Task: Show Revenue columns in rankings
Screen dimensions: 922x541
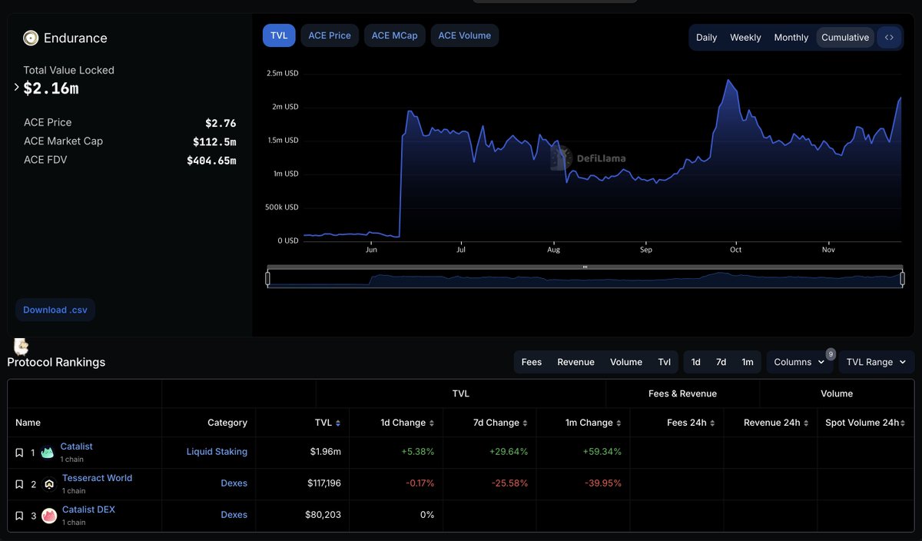Action: tap(576, 362)
